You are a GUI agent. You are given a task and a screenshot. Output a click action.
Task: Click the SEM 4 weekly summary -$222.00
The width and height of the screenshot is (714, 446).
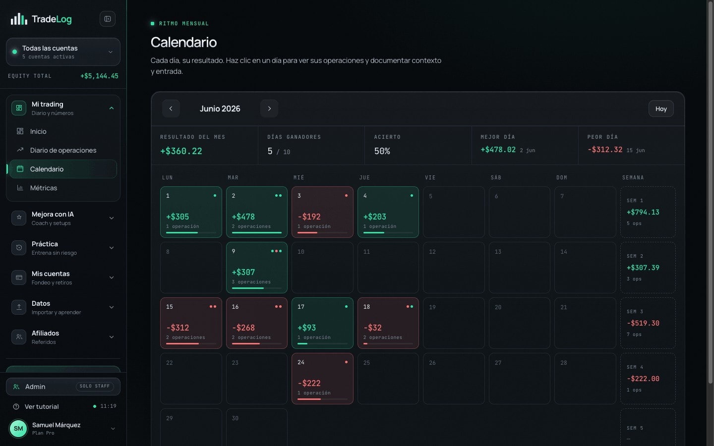[648, 379]
